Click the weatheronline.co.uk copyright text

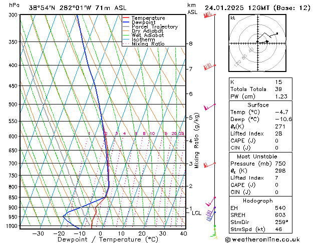pos(262,239)
